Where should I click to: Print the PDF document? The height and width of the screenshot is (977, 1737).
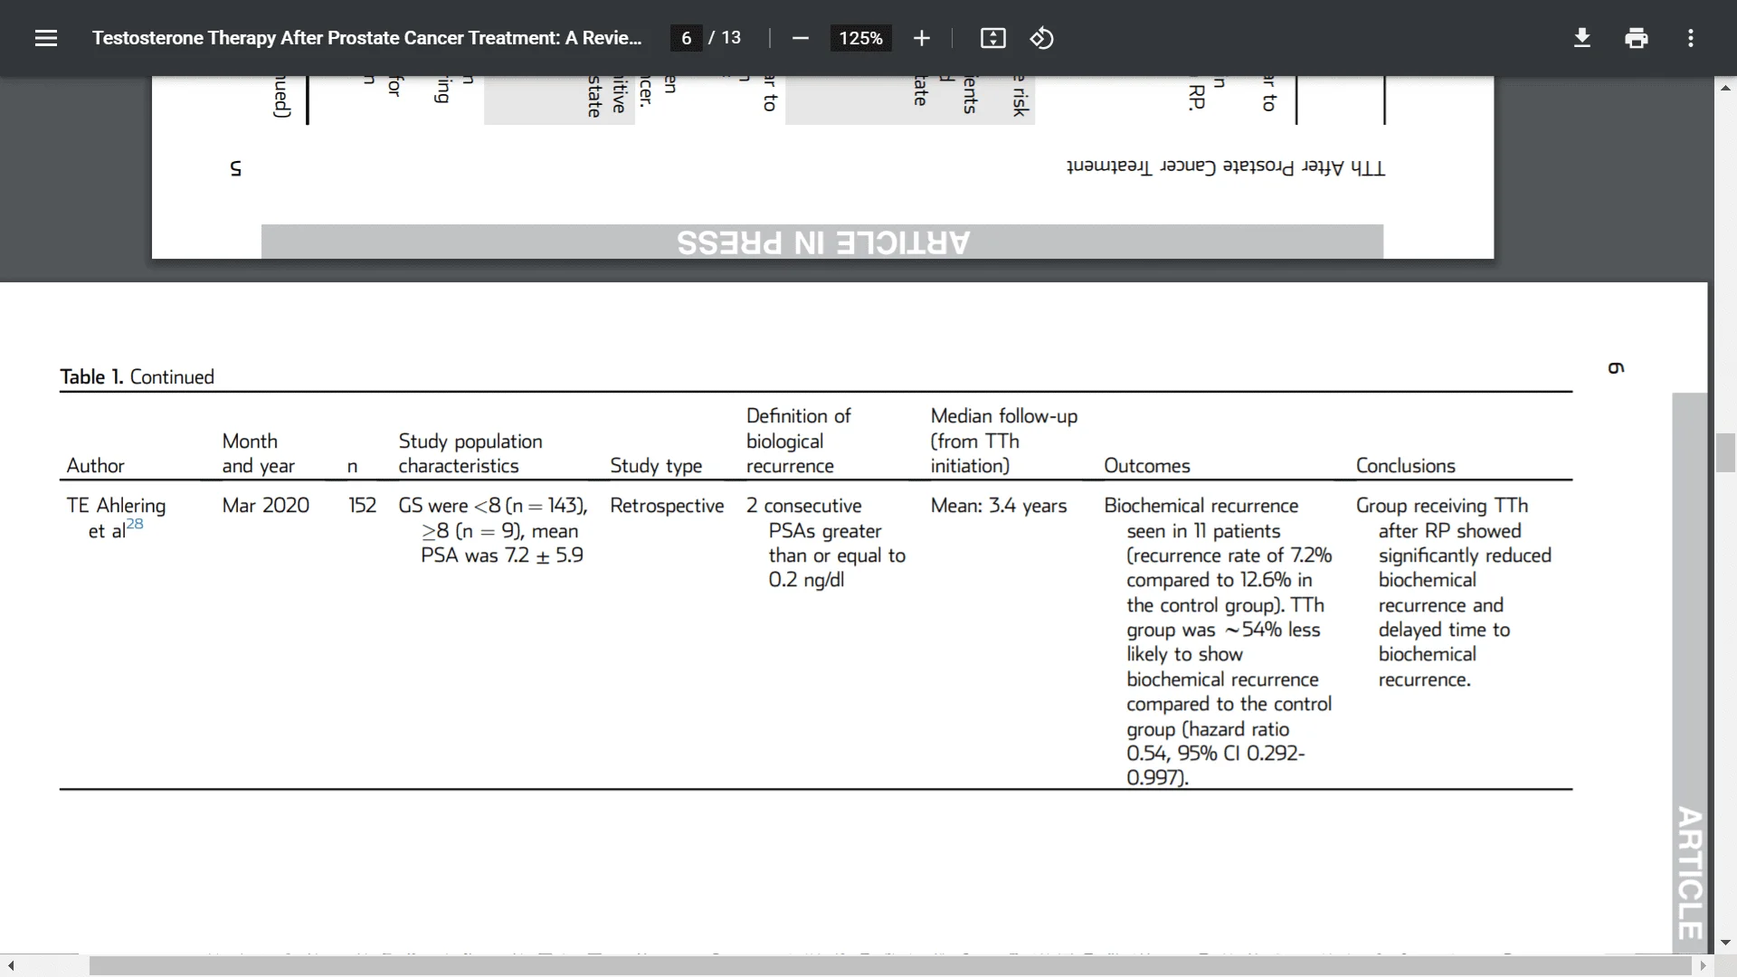[x=1636, y=38]
